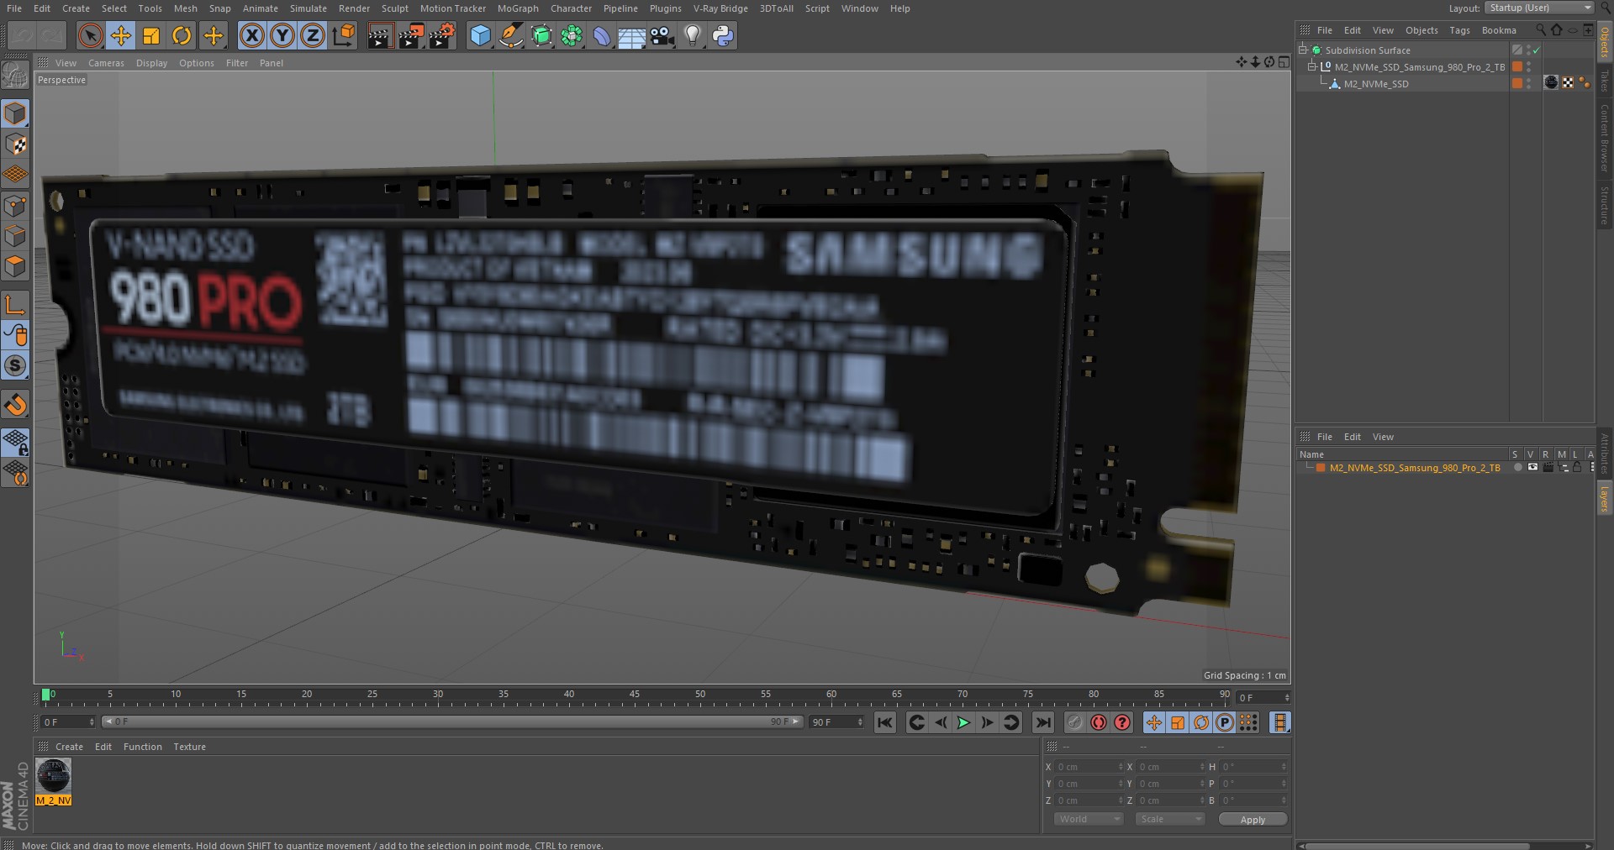1614x850 pixels.
Task: Select the M2_NVMe_SSD object
Action: (1376, 84)
